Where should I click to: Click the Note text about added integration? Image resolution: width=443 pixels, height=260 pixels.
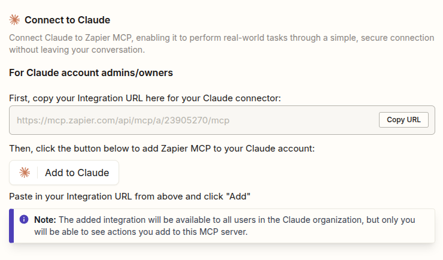coord(224,225)
